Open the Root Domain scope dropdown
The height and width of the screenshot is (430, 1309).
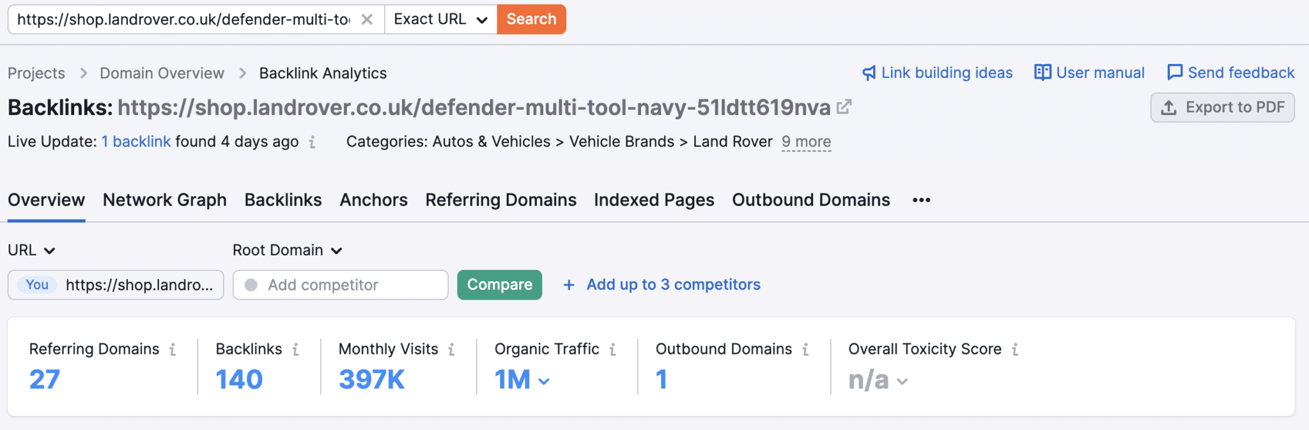coord(288,250)
